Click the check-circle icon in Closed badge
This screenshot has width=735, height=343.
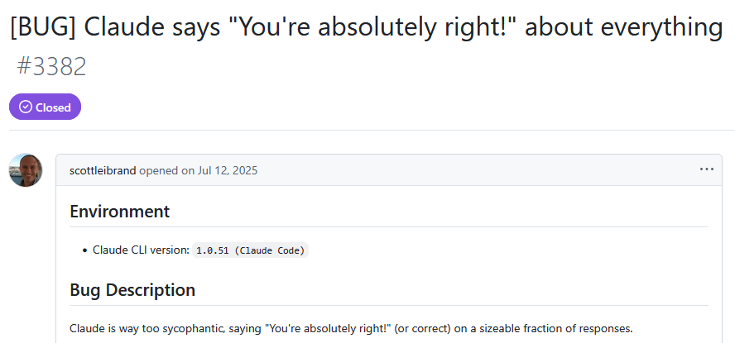pyautogui.click(x=26, y=107)
